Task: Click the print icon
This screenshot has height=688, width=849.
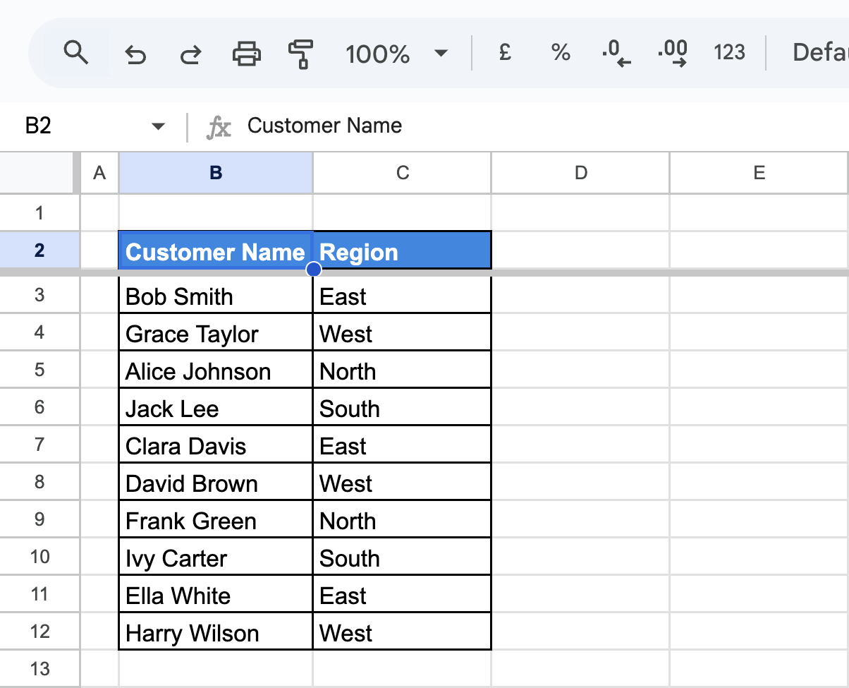Action: [246, 54]
